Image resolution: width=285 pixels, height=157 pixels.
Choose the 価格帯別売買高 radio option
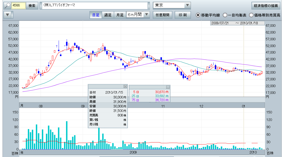(251, 15)
